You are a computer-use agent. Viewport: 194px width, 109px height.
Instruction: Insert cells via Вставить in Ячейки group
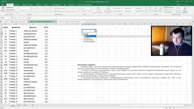[151, 9]
